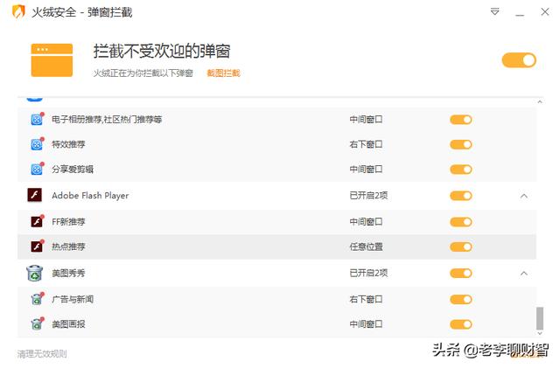Collapse the Adobe Flash Player group

(524, 196)
